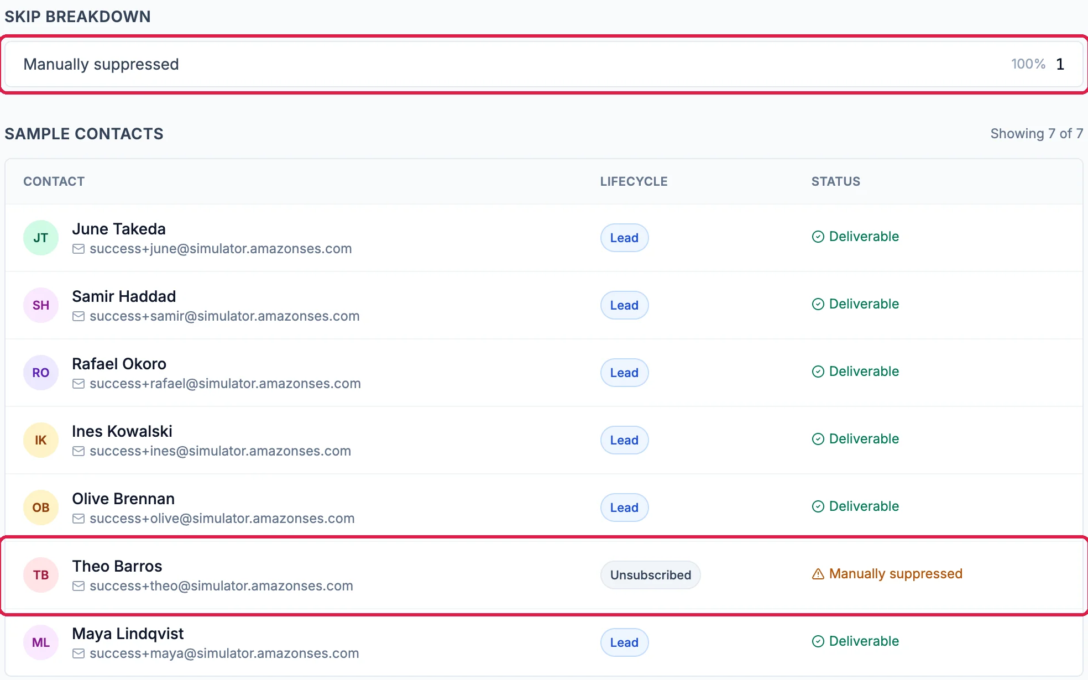Image resolution: width=1088 pixels, height=680 pixels.
Task: Click the Showing 7 of 7 counter
Action: tap(1037, 134)
